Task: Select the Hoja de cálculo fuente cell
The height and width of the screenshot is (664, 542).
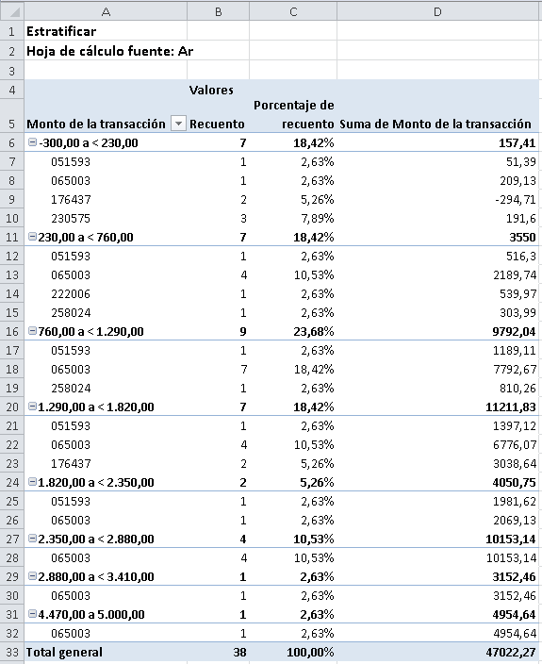Action: pos(106,51)
